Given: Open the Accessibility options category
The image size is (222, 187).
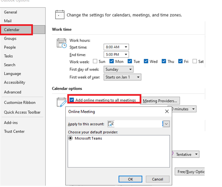Looking at the screenshot, I should coord(15,82).
